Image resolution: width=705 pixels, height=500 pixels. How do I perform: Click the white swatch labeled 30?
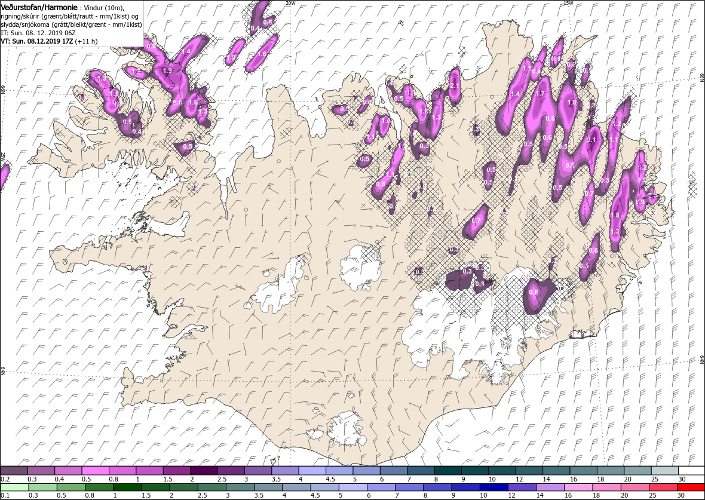[691, 471]
